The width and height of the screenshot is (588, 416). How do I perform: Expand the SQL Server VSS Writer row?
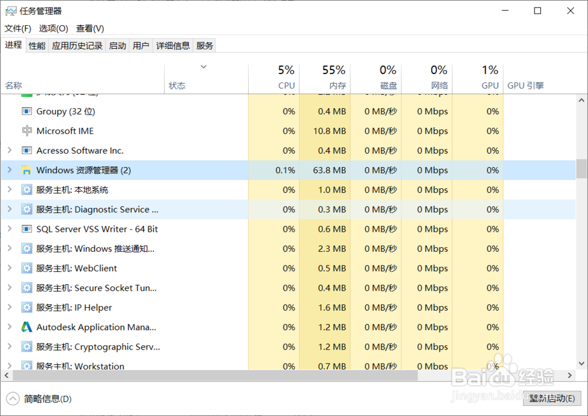tap(10, 229)
